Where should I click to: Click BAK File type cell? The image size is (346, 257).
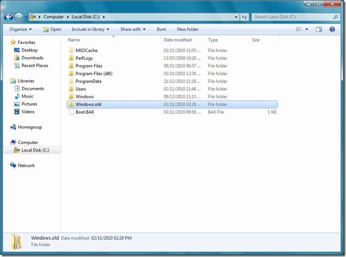click(x=216, y=112)
